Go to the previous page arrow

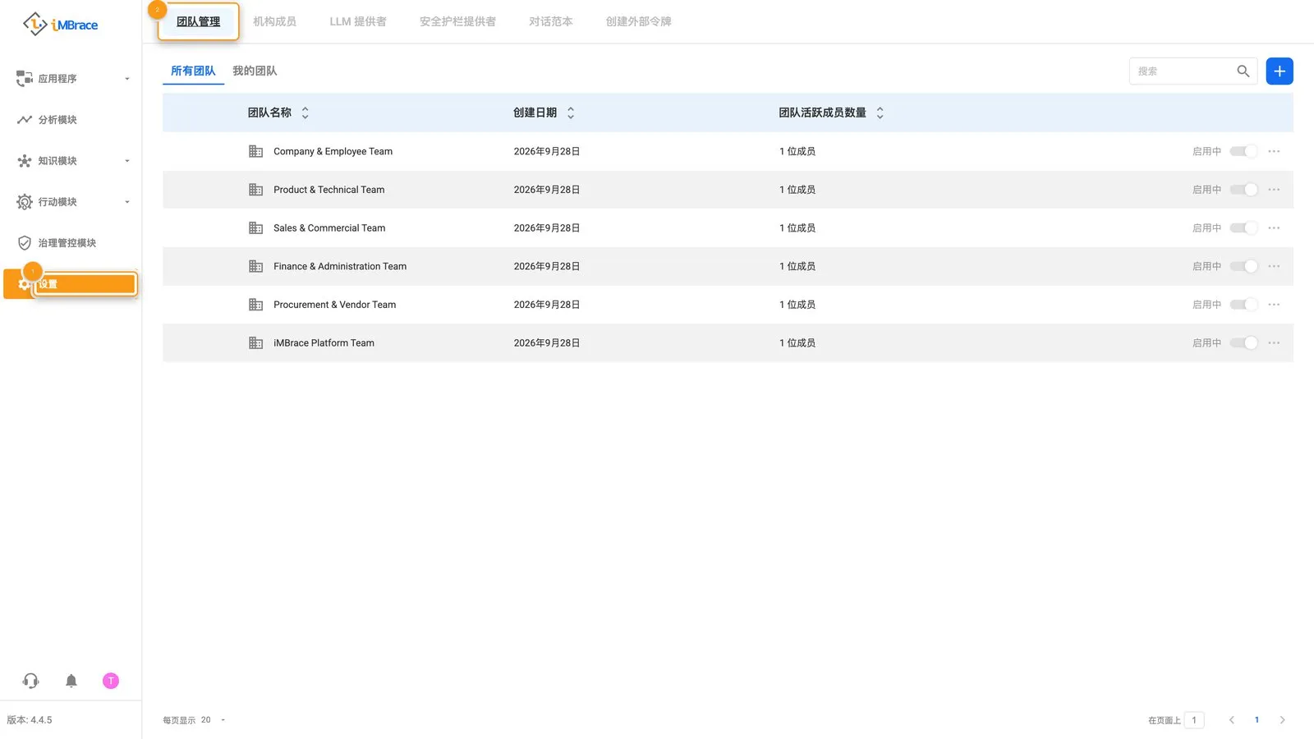1231,720
